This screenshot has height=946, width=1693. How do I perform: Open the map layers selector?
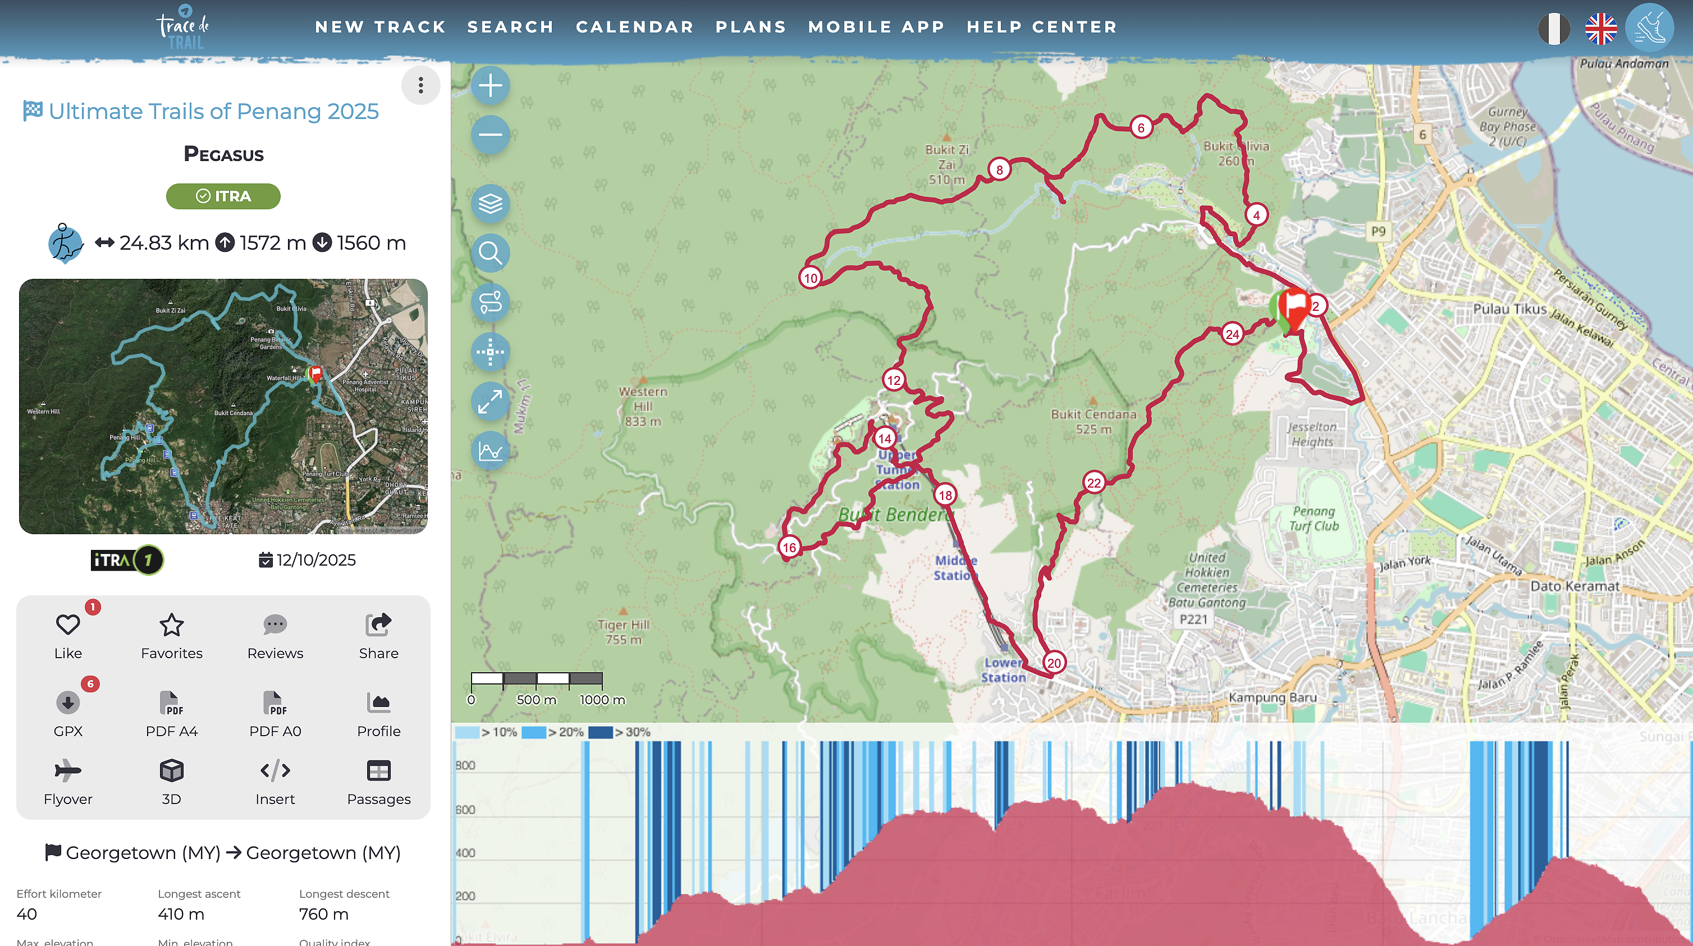point(490,204)
